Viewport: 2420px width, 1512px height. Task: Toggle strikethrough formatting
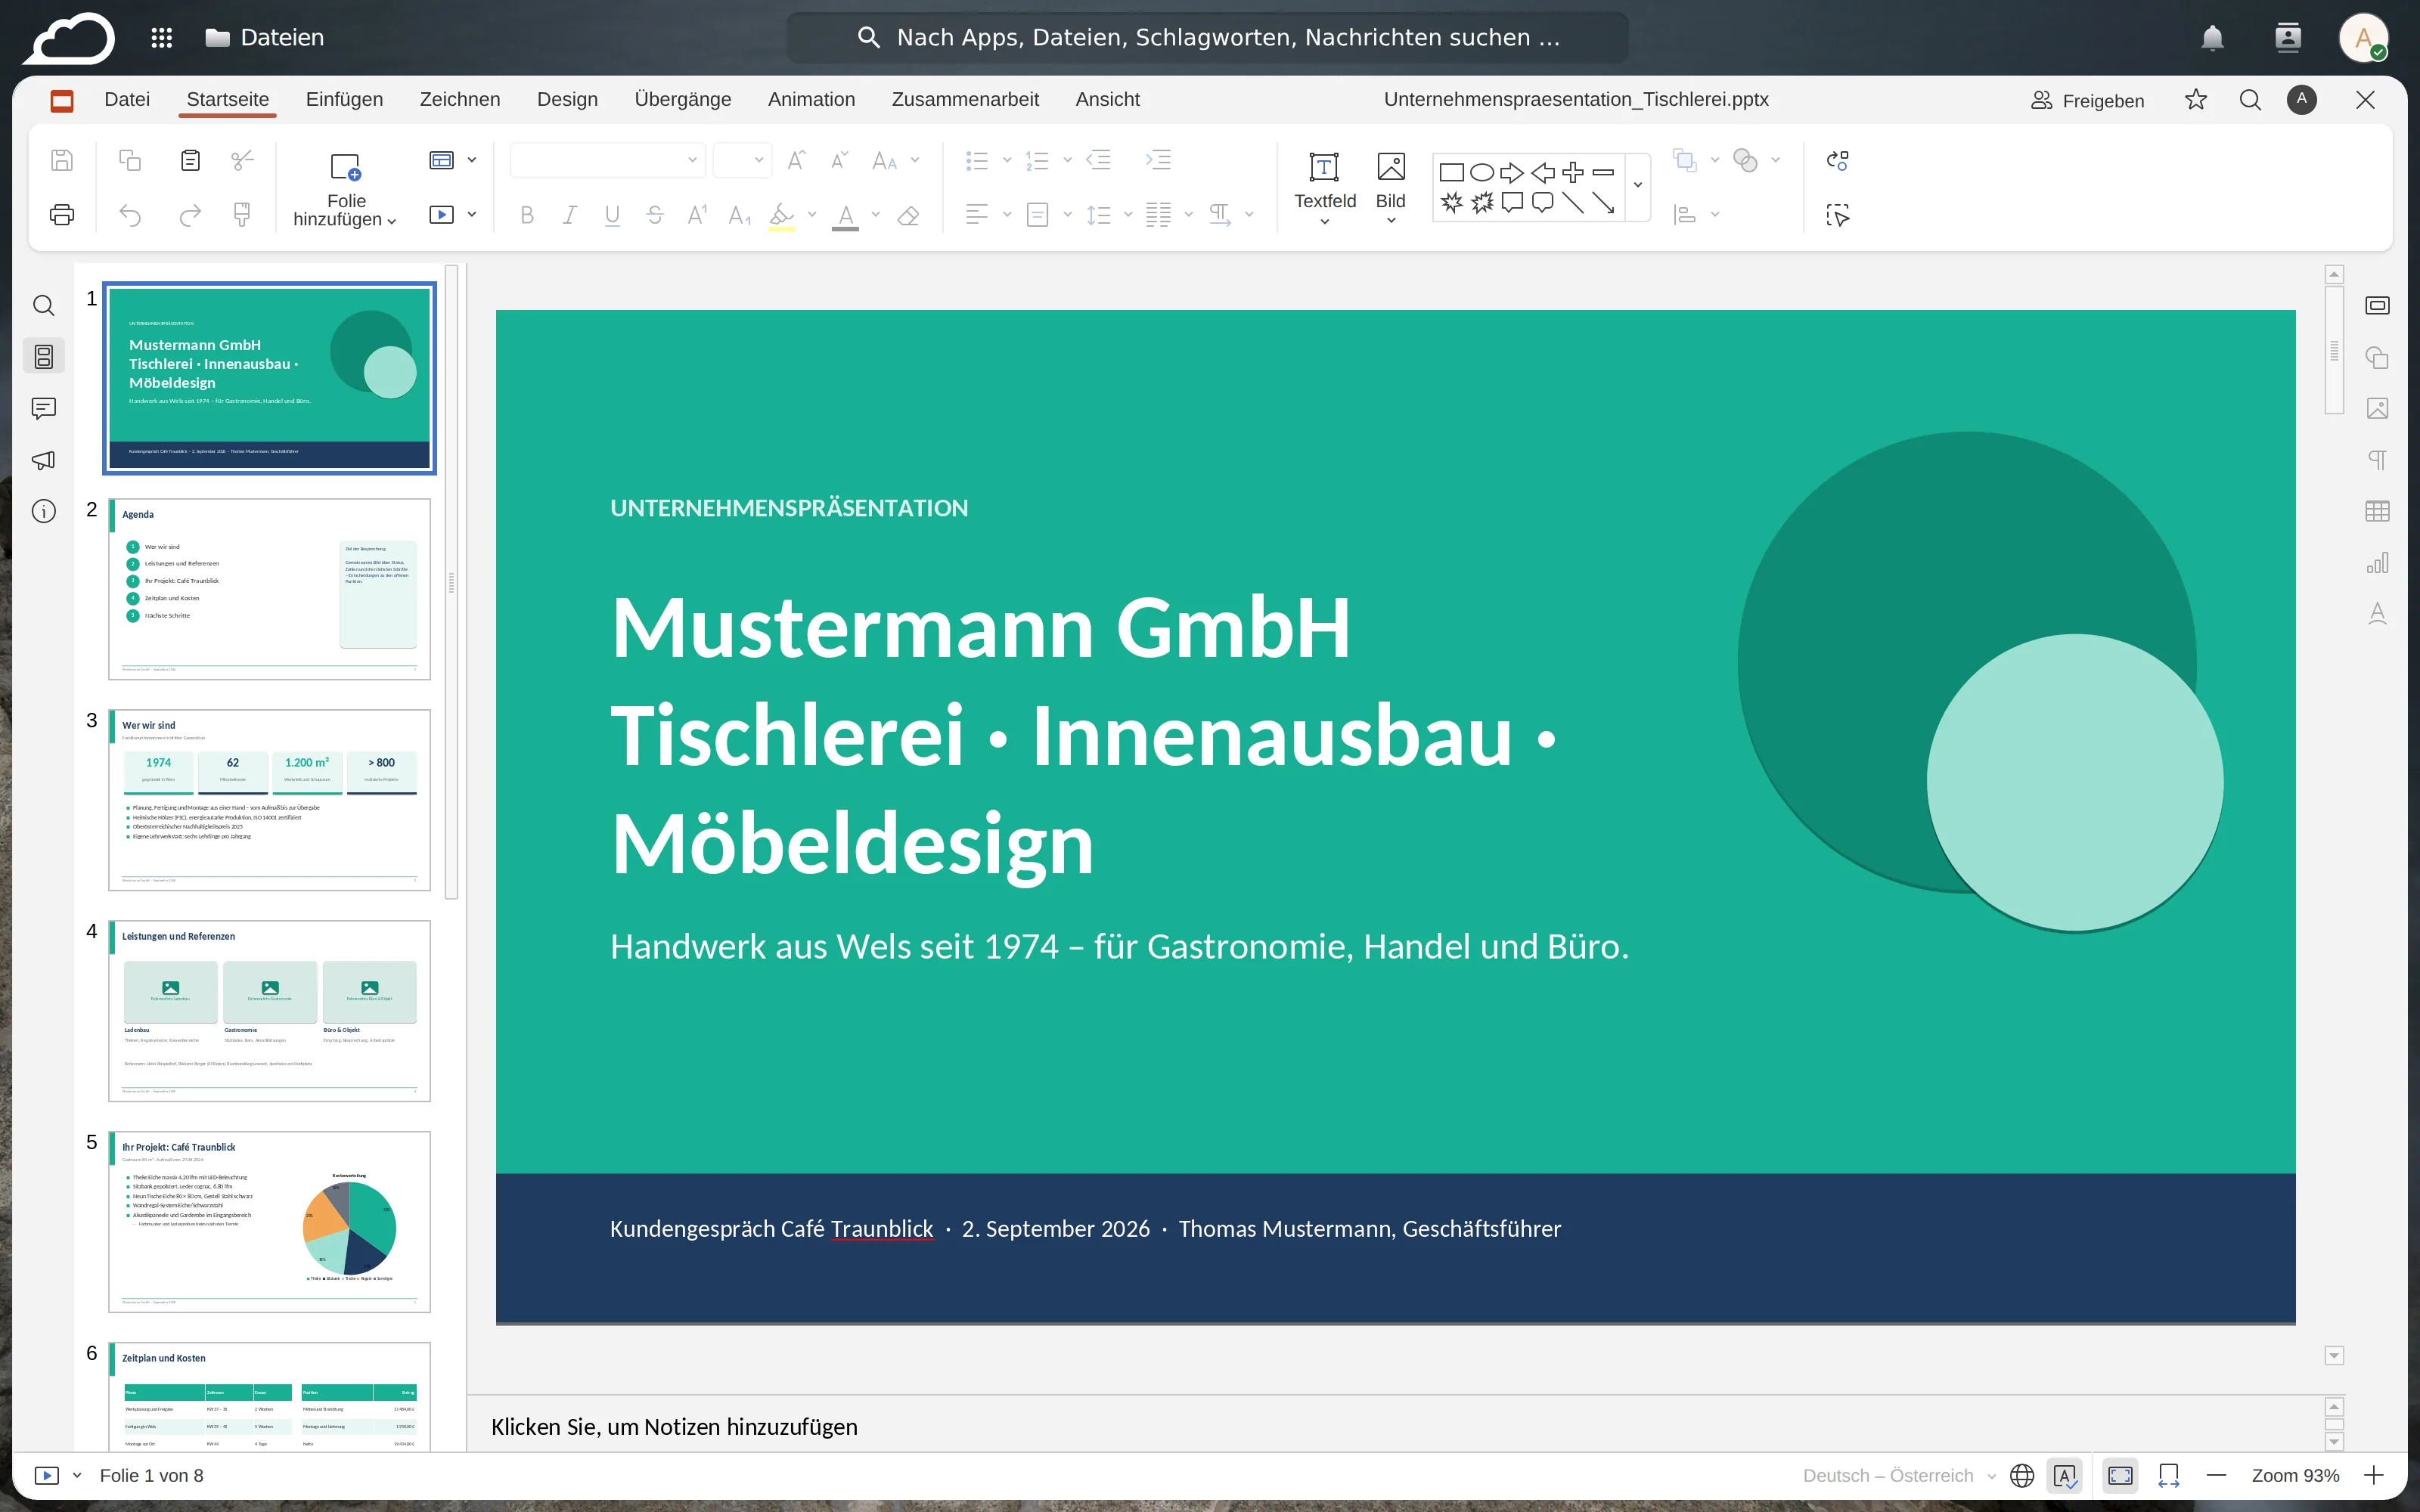click(x=655, y=215)
